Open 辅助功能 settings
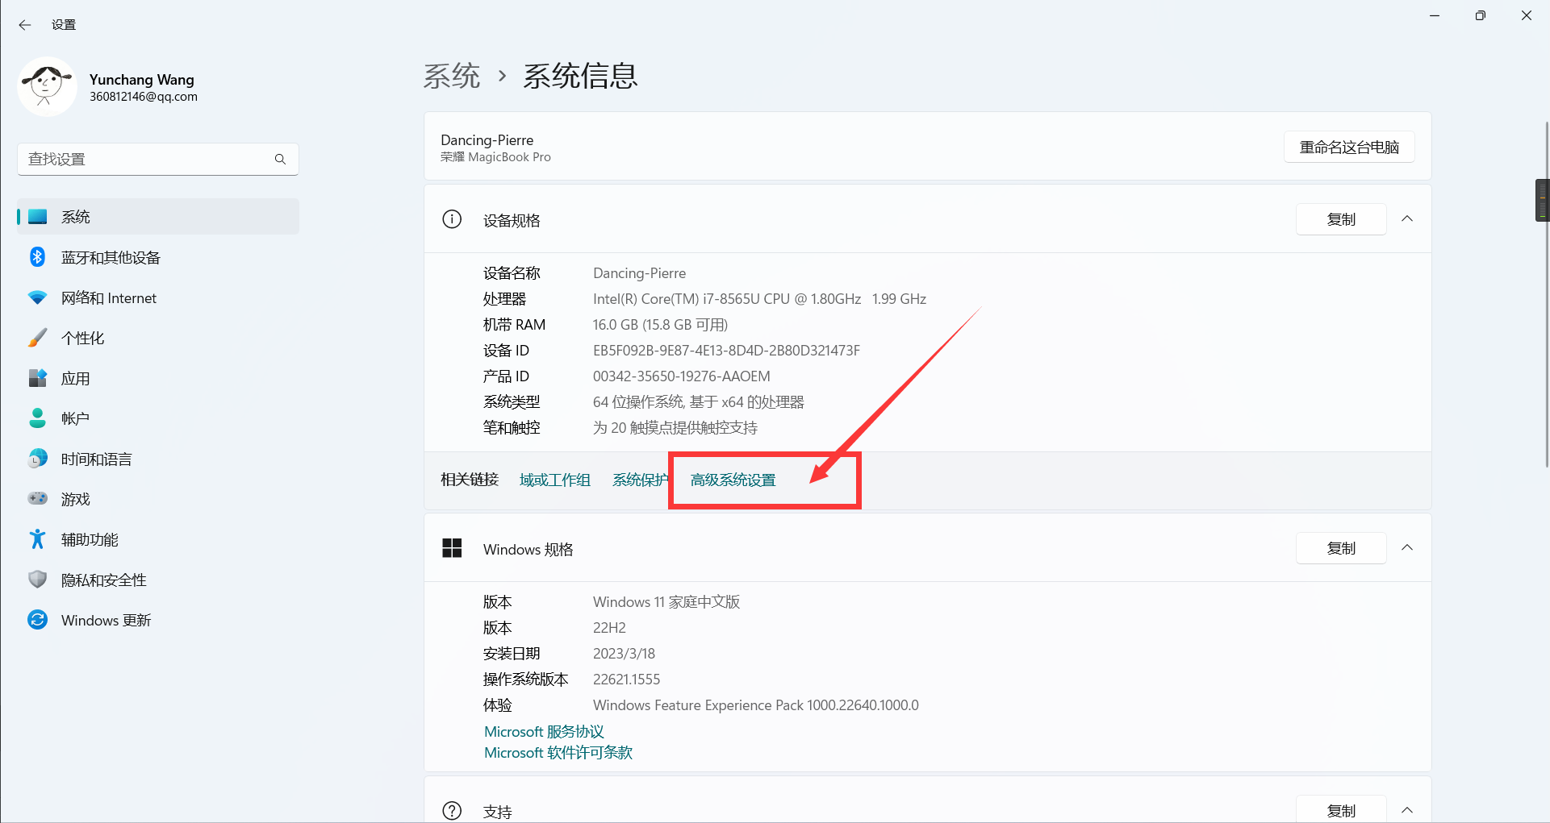 (x=158, y=539)
